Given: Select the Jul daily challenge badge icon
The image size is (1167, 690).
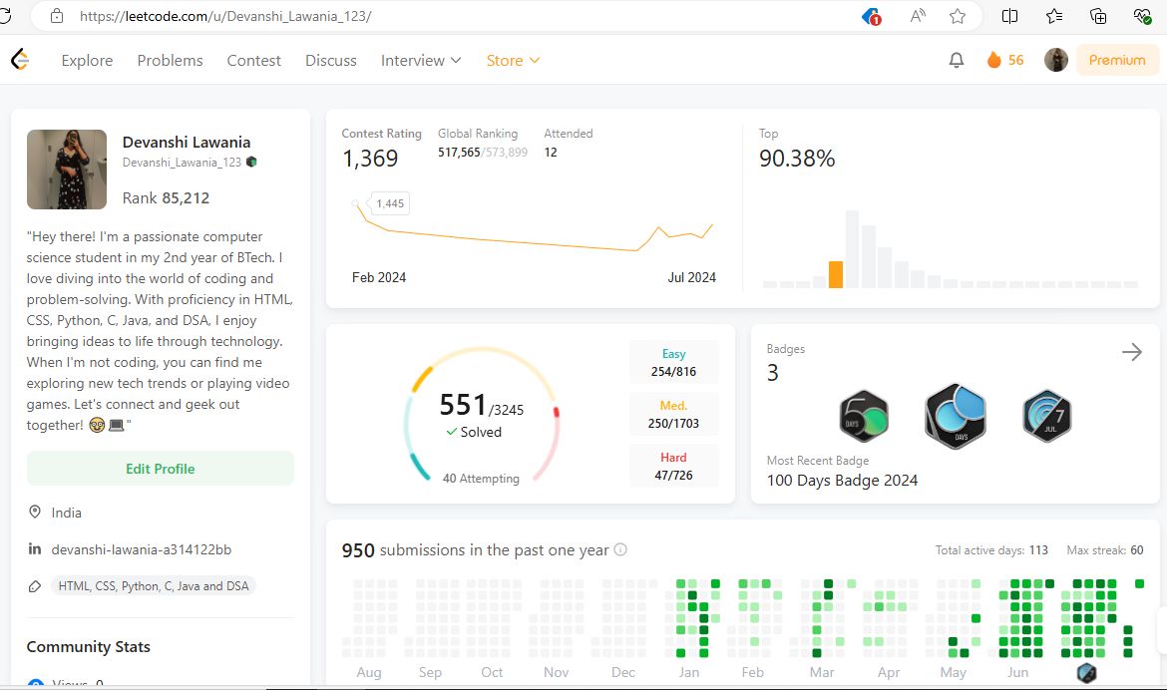Looking at the screenshot, I should click(1046, 416).
